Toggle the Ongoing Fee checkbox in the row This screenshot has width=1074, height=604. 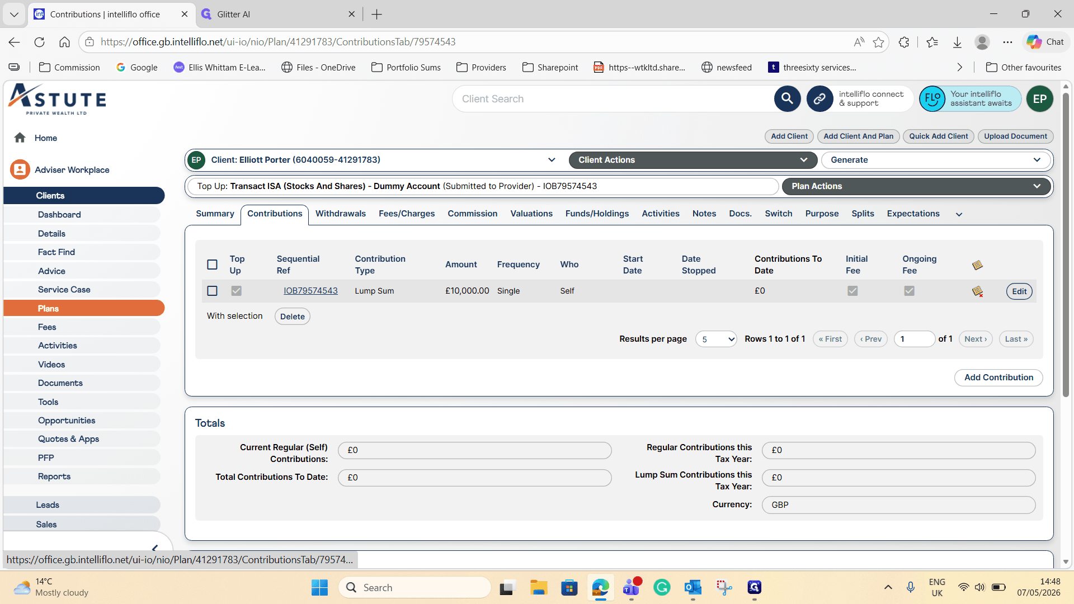tap(909, 291)
